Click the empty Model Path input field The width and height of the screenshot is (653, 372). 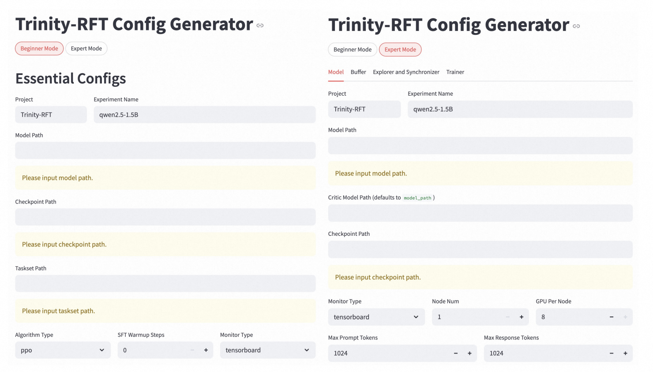165,150
